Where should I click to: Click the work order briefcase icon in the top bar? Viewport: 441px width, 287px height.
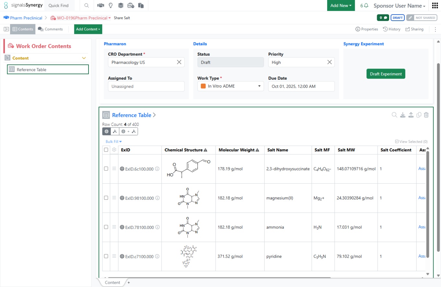tap(131, 5)
